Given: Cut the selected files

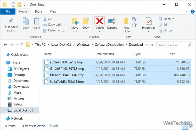Looking at the screenshot, I should coord(48,19).
